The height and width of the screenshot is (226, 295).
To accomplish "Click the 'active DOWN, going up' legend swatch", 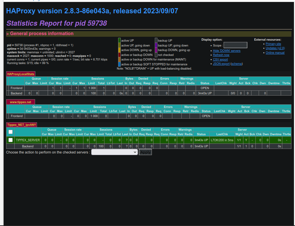I will coord(119,50).
